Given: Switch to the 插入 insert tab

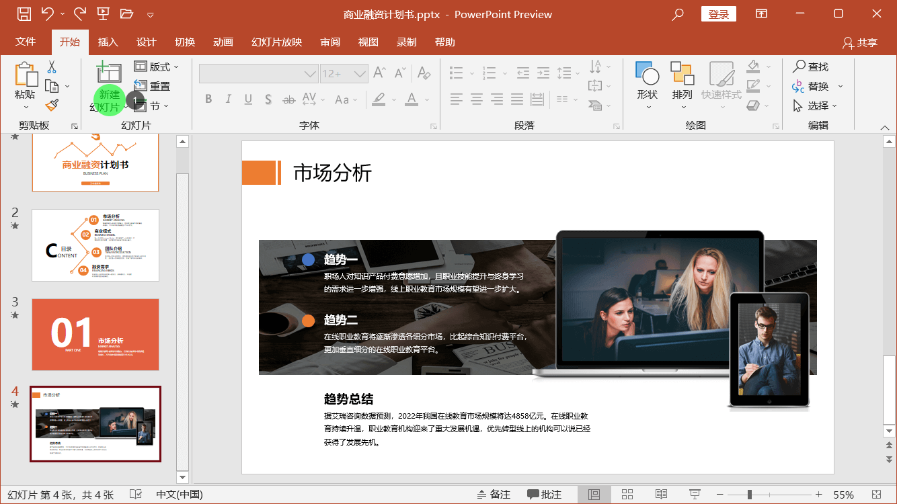Looking at the screenshot, I should pos(108,42).
